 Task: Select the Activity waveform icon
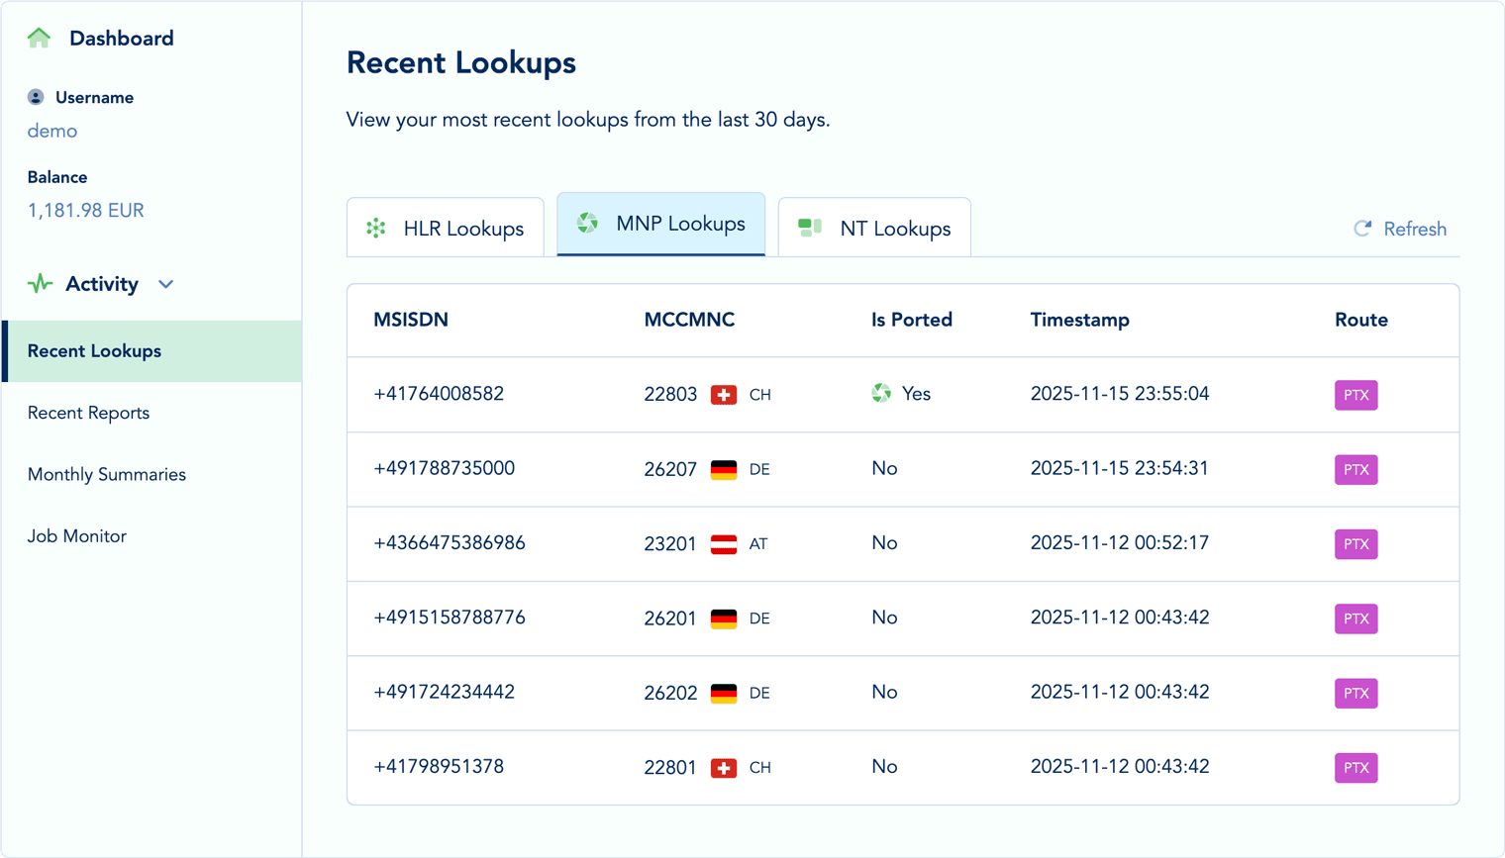click(38, 283)
